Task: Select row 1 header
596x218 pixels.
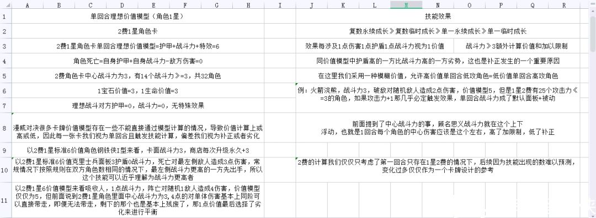Action: [6, 17]
